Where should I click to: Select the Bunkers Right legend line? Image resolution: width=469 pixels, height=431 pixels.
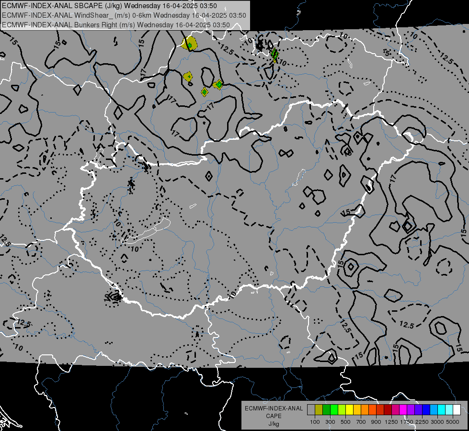point(116,25)
